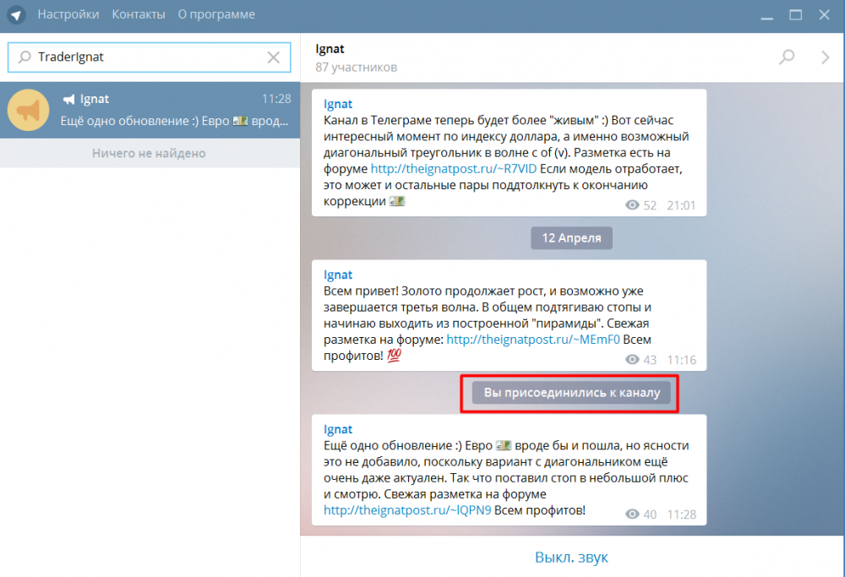Image resolution: width=845 pixels, height=577 pixels.
Task: Expand channel info panel with right chevron
Action: click(x=825, y=57)
